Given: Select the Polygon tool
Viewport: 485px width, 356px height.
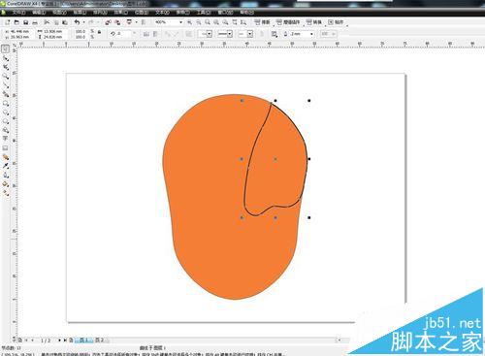Looking at the screenshot, I should coord(5,121).
